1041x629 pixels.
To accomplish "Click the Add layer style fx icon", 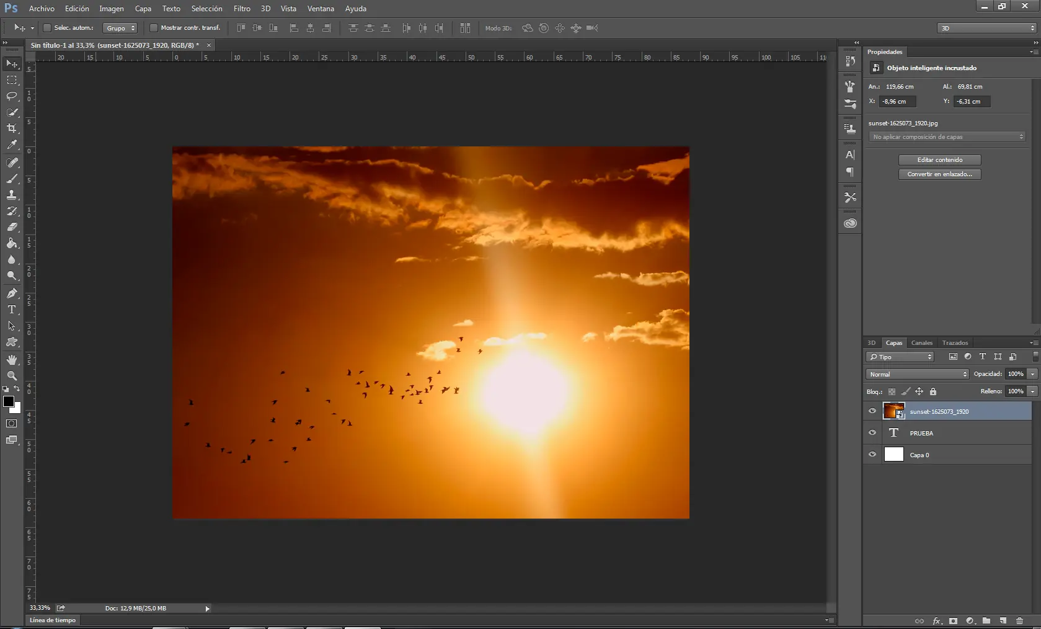I will tap(937, 621).
